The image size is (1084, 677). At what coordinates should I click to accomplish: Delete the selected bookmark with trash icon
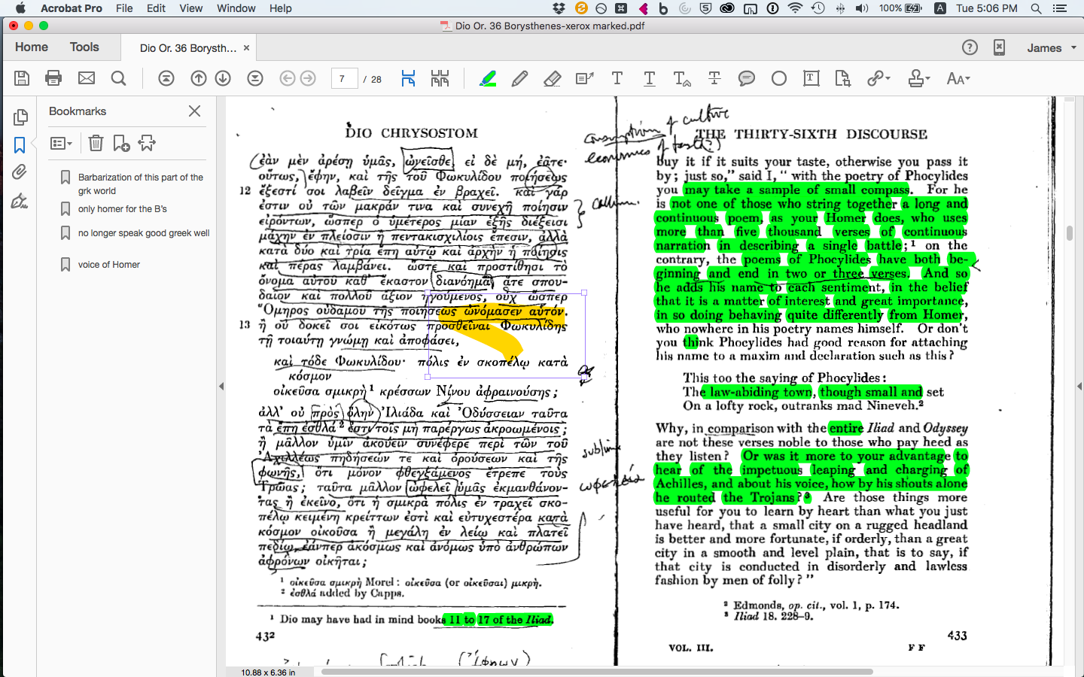(x=96, y=143)
